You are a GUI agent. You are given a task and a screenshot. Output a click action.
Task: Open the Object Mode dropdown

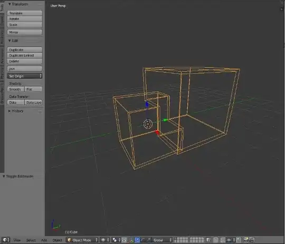tap(82, 240)
